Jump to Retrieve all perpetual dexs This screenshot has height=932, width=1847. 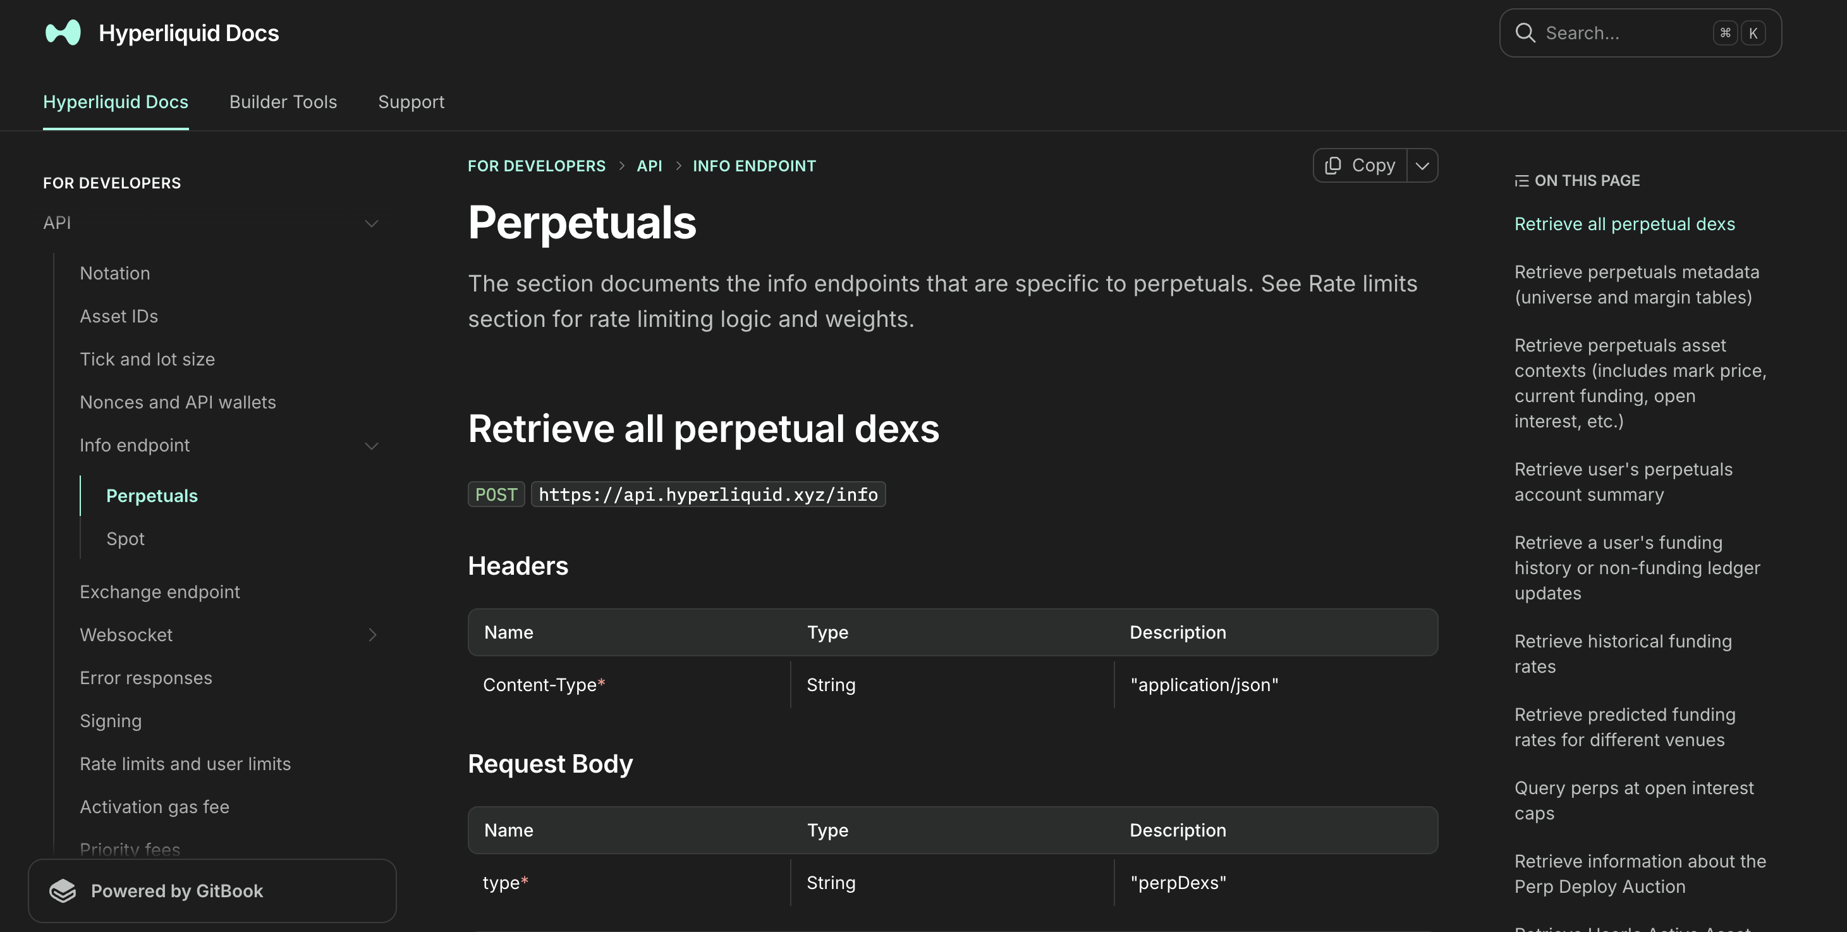1625,224
